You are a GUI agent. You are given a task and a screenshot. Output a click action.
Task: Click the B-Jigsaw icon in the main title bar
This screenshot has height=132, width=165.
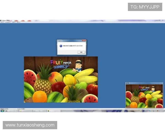tap(1, 20)
